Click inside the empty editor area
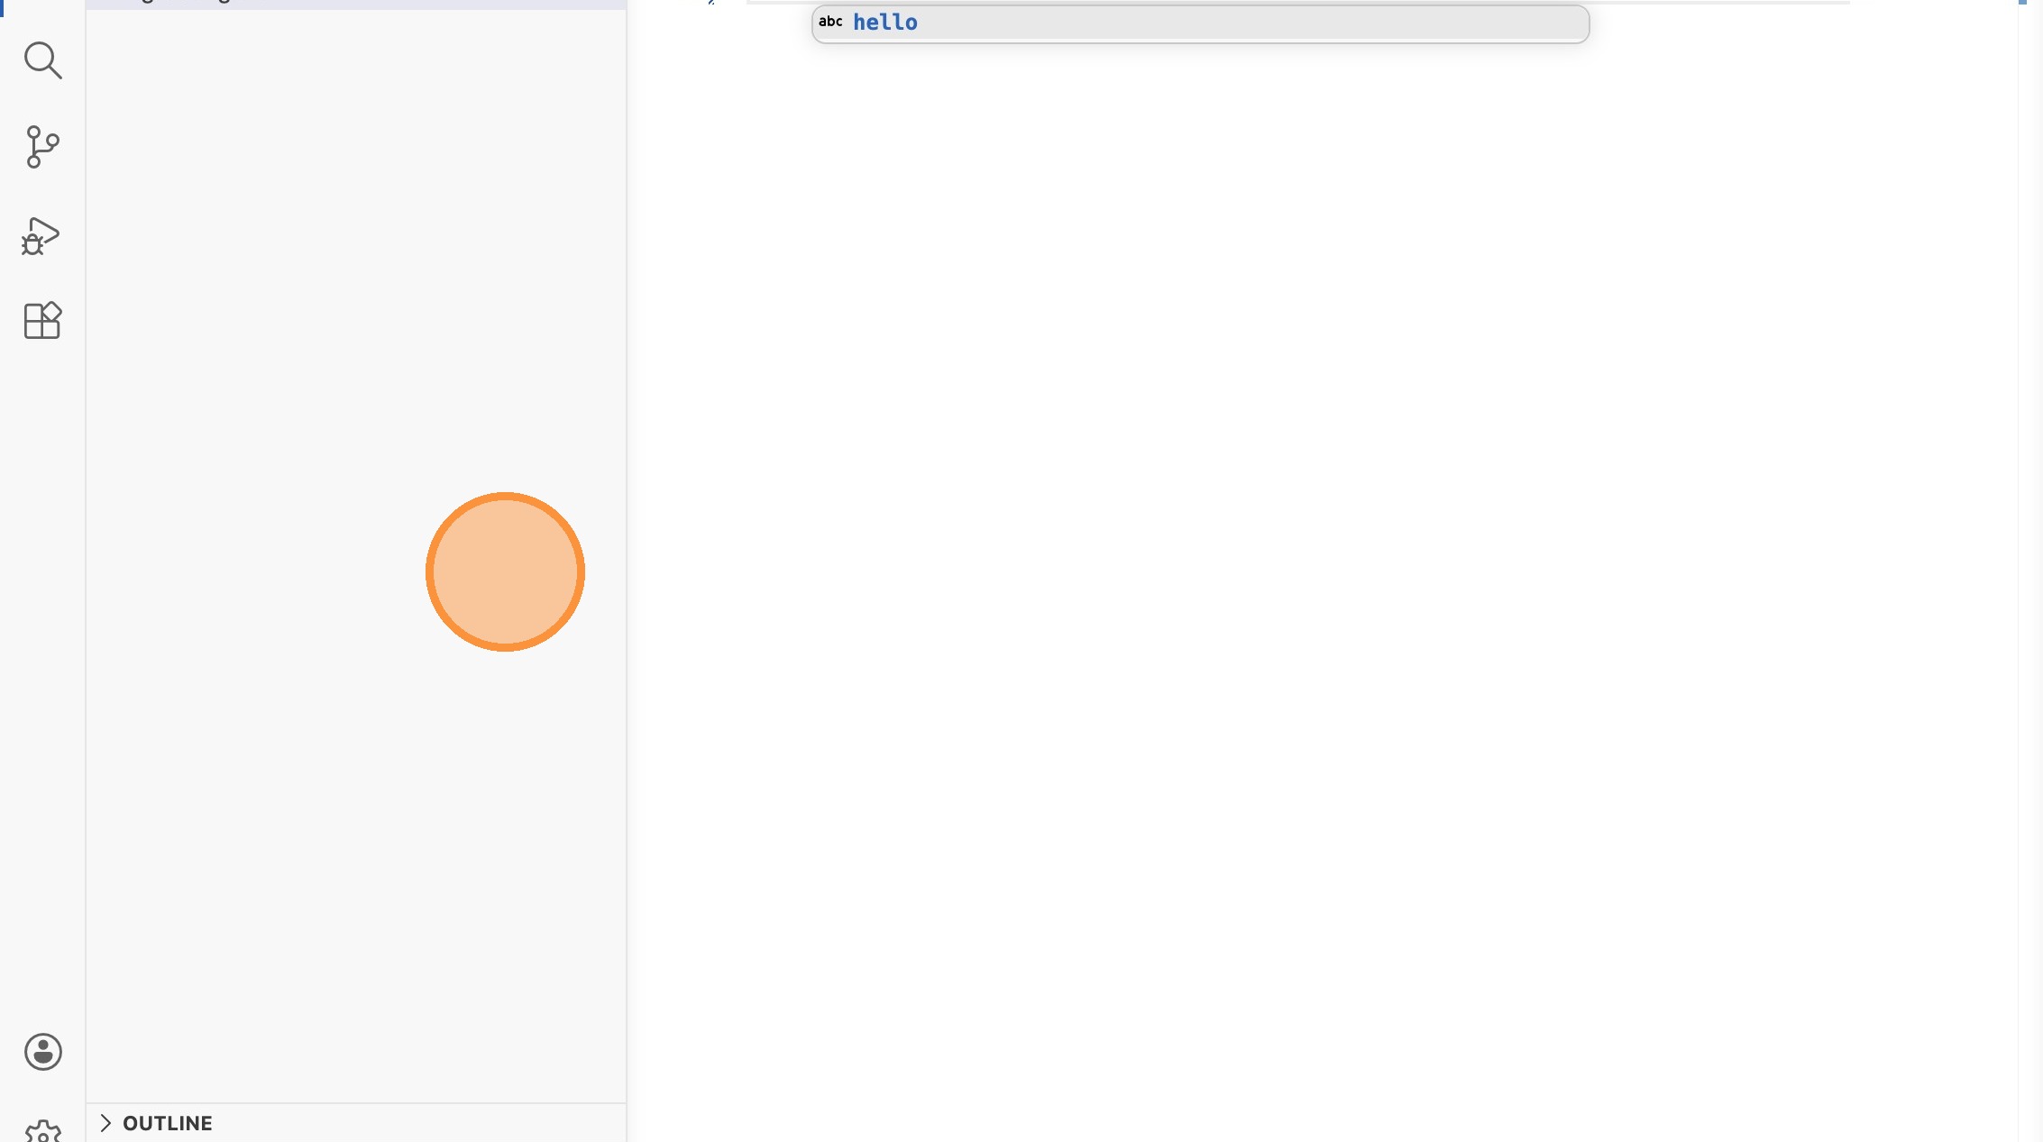 [1262, 541]
